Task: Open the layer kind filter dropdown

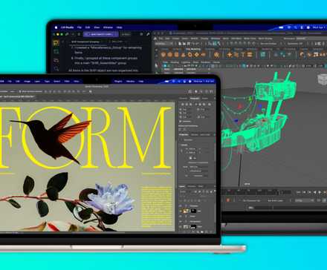Action: point(184,191)
